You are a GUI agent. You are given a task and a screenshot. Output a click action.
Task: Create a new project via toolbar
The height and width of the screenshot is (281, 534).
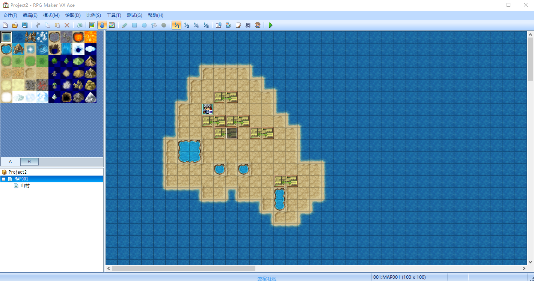click(5, 25)
